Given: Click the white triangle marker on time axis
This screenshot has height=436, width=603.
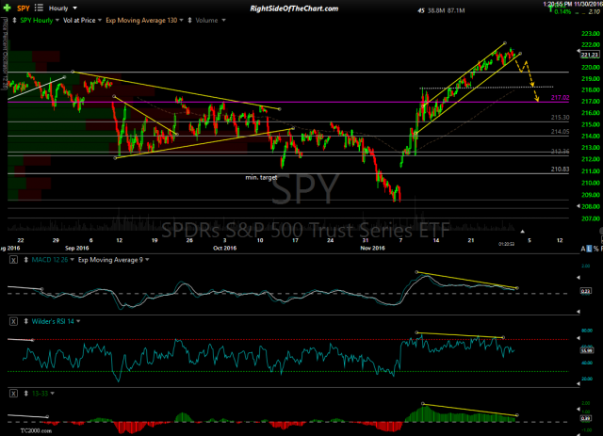Looking at the screenshot, I should point(522,232).
